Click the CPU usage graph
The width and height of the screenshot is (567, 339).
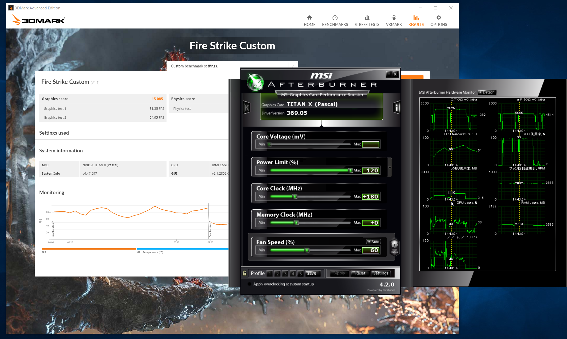(454, 220)
